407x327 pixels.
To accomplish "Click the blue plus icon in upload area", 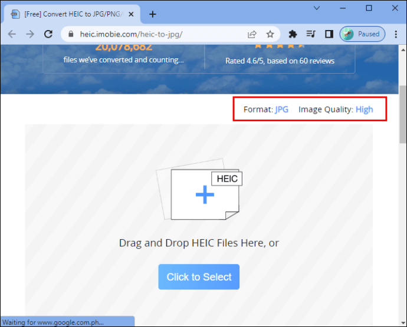I will click(205, 195).
